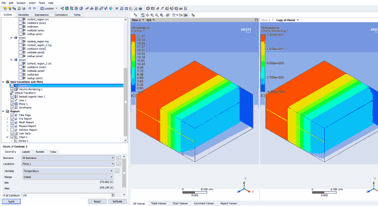Screen dimensions: 378x206
Task: Toggle the Mesh Report checkbox
Action: tap(13, 122)
